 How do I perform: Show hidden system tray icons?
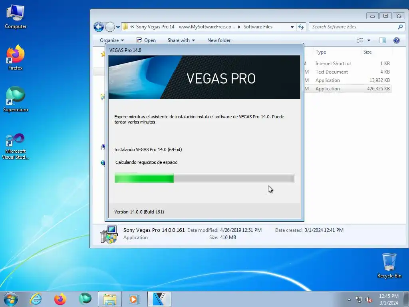349,299
